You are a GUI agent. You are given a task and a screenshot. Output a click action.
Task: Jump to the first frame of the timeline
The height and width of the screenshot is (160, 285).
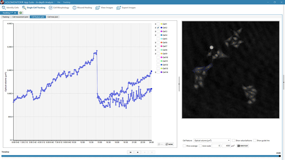coord(131,152)
